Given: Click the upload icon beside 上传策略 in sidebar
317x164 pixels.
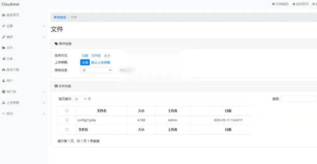Looking at the screenshot, I should pos(3,102).
